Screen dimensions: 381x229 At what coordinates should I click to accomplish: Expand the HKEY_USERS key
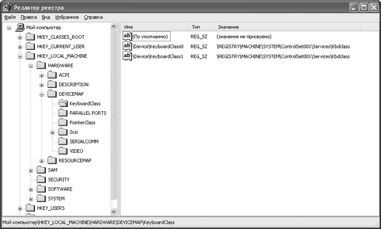pyautogui.click(x=20, y=209)
